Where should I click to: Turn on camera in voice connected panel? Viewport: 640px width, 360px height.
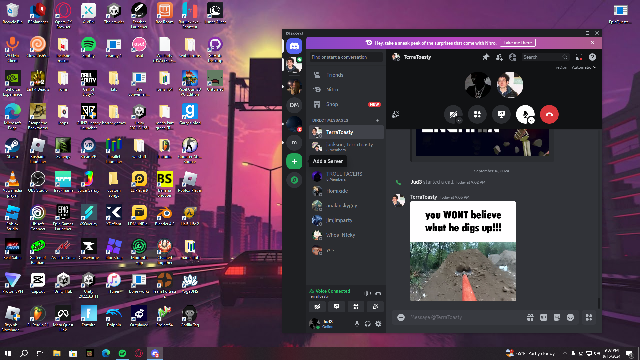click(x=317, y=307)
